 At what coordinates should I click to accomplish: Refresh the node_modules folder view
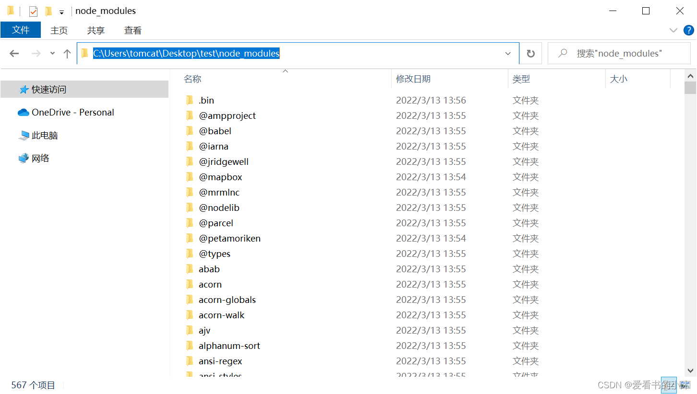[530, 54]
